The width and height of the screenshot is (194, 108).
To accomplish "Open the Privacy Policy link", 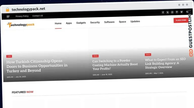I will click(22, 16).
